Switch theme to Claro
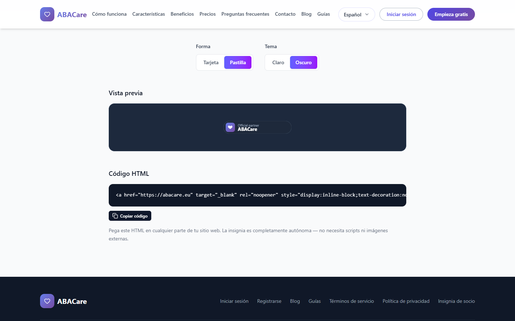The height and width of the screenshot is (321, 515). pyautogui.click(x=278, y=62)
